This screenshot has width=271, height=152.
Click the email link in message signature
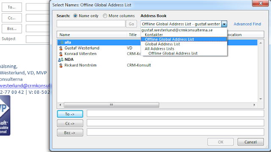click(25, 86)
